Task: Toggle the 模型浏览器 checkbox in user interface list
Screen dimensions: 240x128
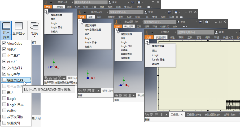Action: pos(4,80)
